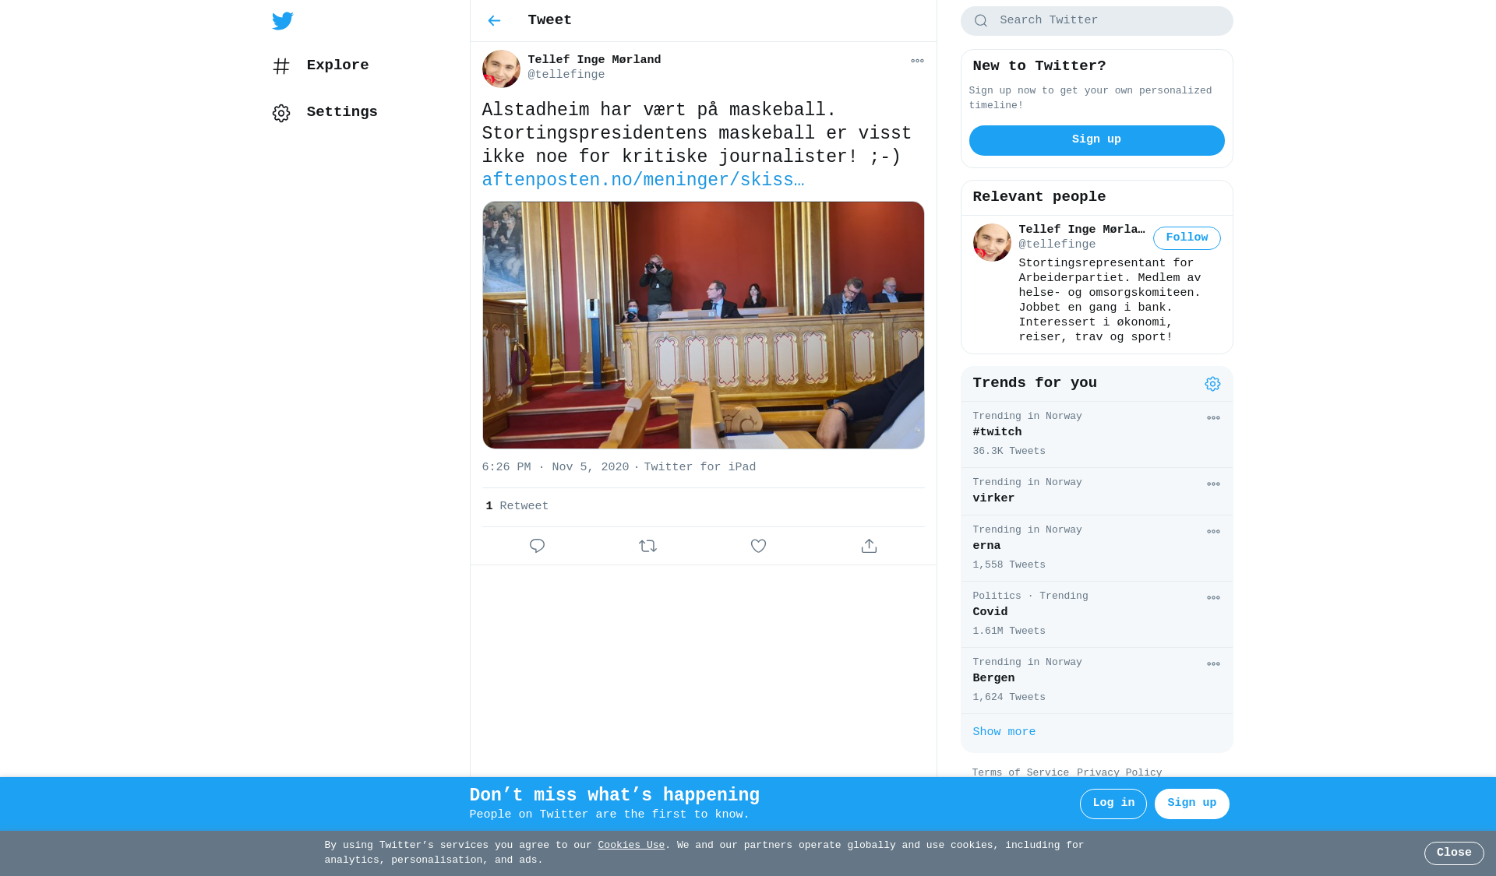This screenshot has width=1496, height=876.
Task: Like the tweet with heart icon
Action: pos(758,546)
